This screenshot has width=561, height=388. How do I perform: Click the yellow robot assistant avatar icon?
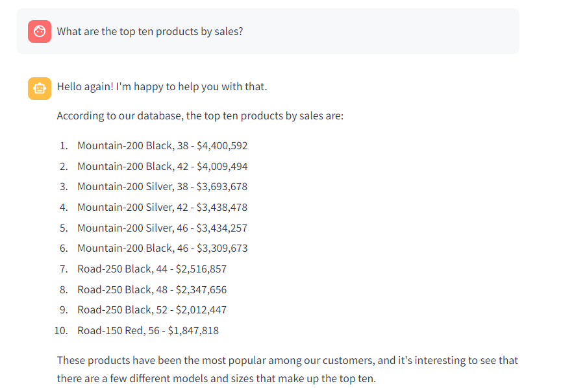click(x=40, y=88)
